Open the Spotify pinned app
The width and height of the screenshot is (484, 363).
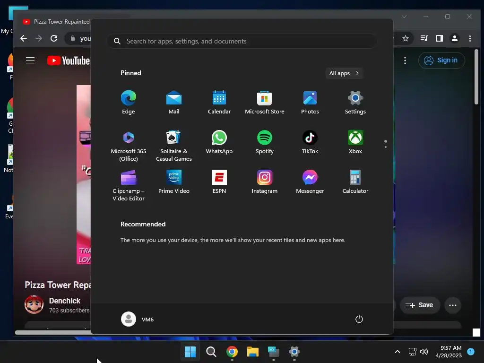click(265, 142)
